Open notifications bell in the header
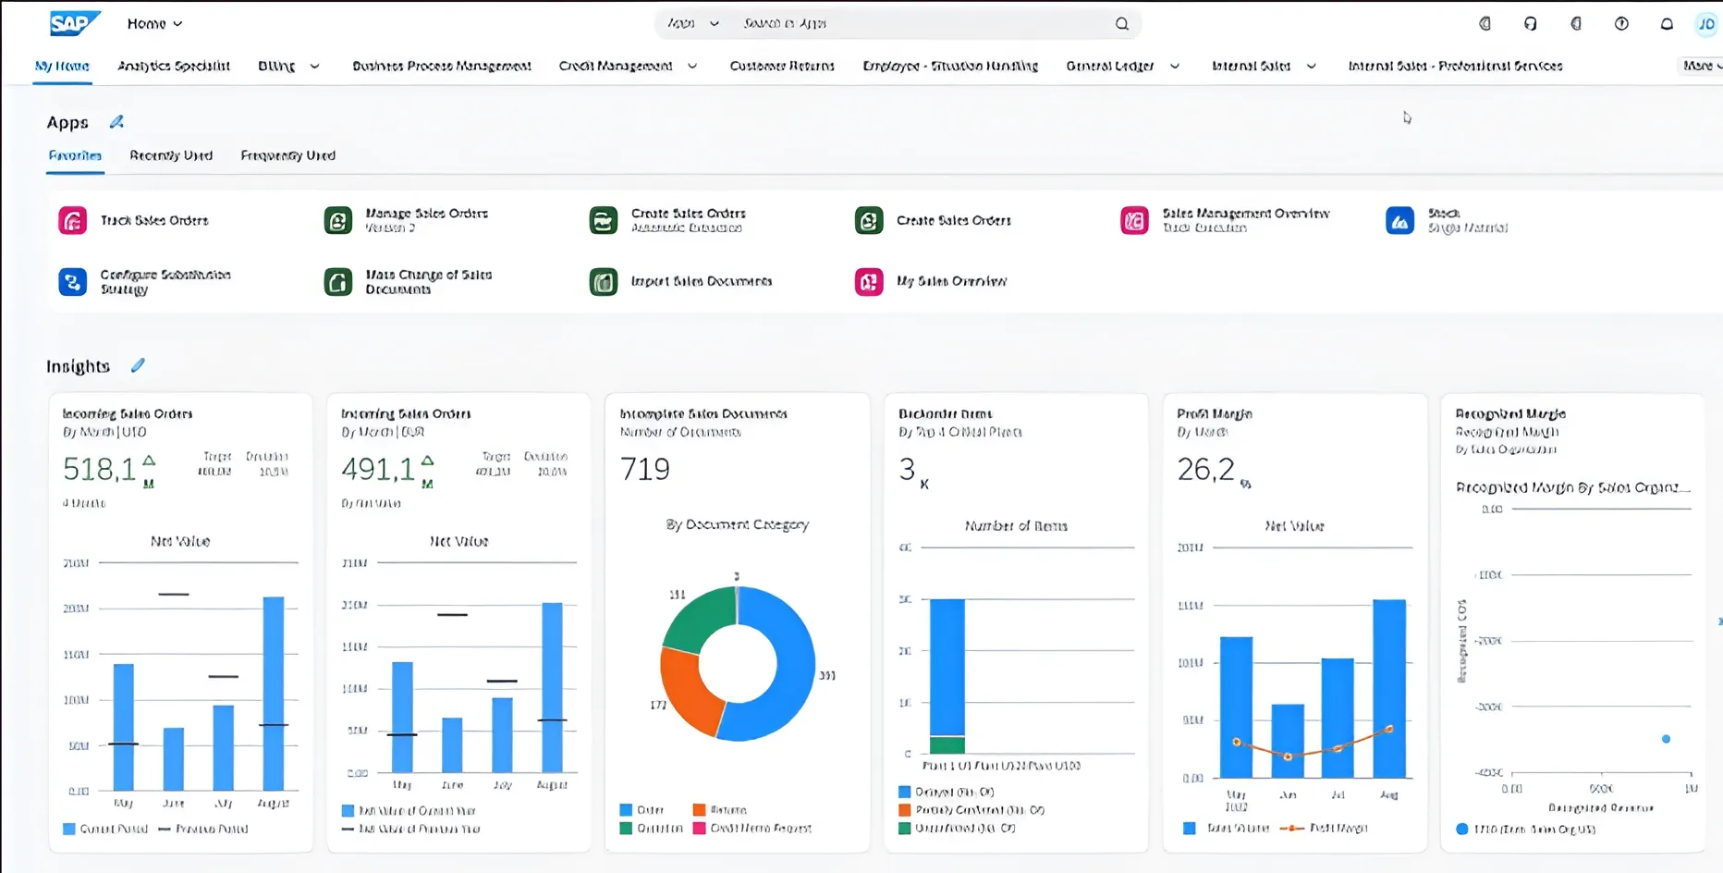Viewport: 1723px width, 873px height. (1667, 24)
